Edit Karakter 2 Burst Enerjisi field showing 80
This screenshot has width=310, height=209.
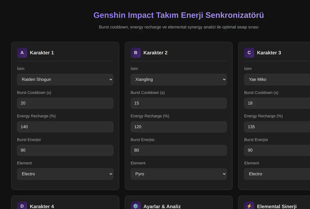click(179, 150)
